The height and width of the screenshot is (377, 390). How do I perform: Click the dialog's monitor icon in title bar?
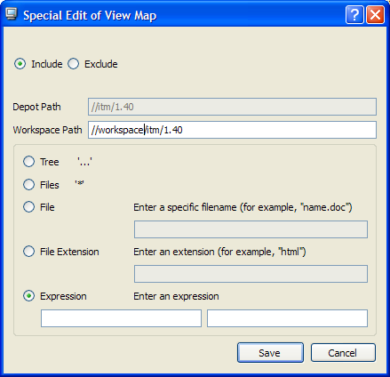(12, 14)
